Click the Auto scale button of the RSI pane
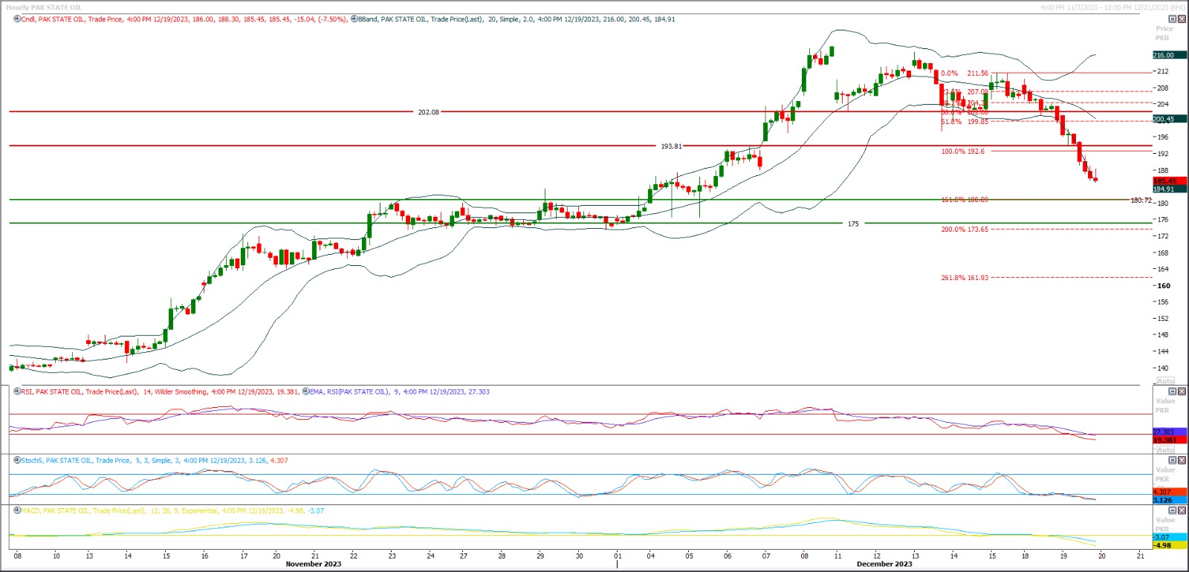Image resolution: width=1189 pixels, height=572 pixels. pos(1165,450)
